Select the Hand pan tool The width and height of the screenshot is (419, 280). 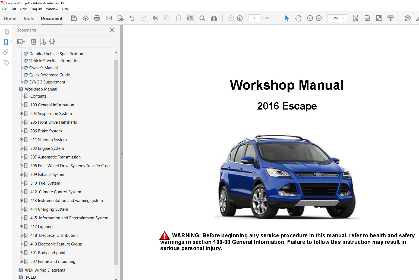tap(298, 18)
